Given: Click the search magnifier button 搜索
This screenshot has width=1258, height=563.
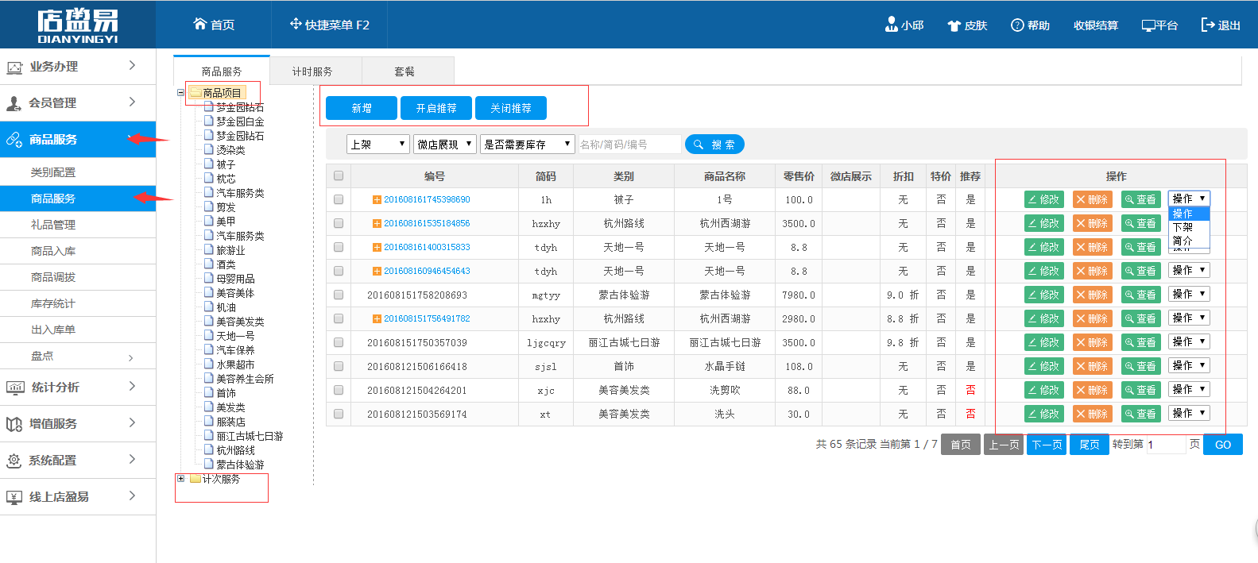Looking at the screenshot, I should 714,145.
